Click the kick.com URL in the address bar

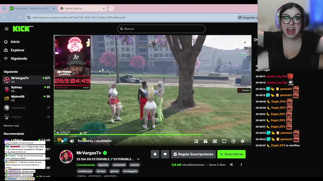(x=79, y=18)
